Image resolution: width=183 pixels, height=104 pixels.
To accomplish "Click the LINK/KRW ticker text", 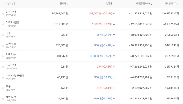I will pyautogui.click(x=11, y=101).
